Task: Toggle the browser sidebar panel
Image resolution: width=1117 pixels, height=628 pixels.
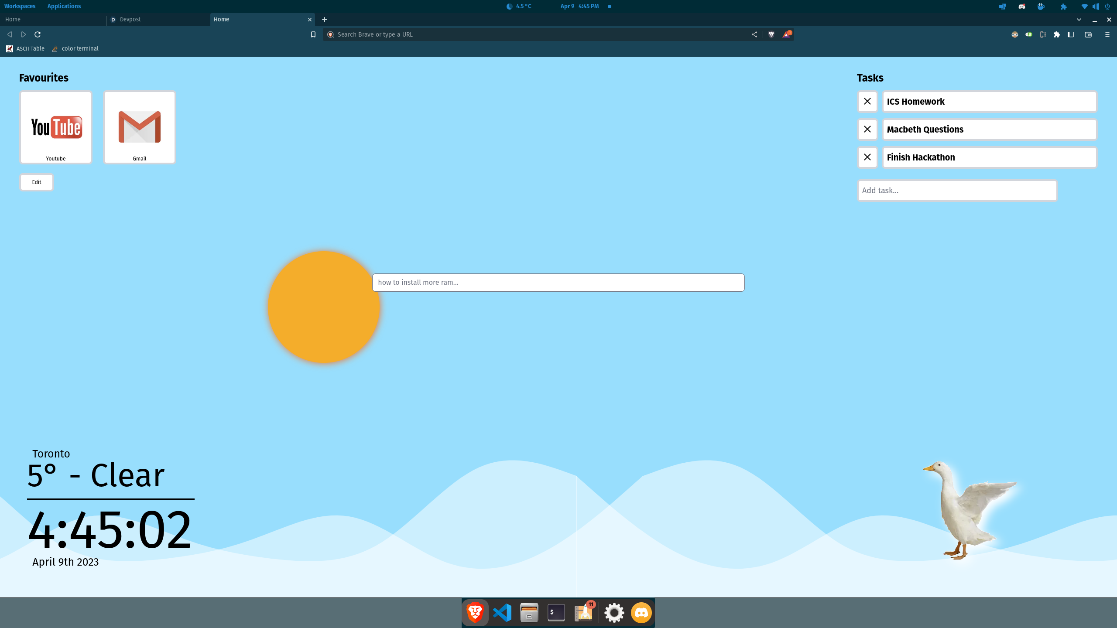Action: point(1070,34)
